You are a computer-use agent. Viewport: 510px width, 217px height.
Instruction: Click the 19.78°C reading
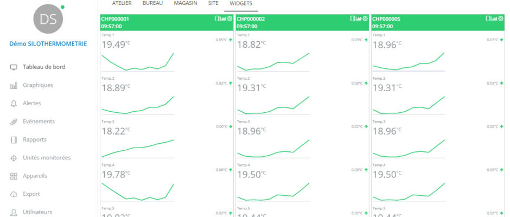(x=116, y=174)
